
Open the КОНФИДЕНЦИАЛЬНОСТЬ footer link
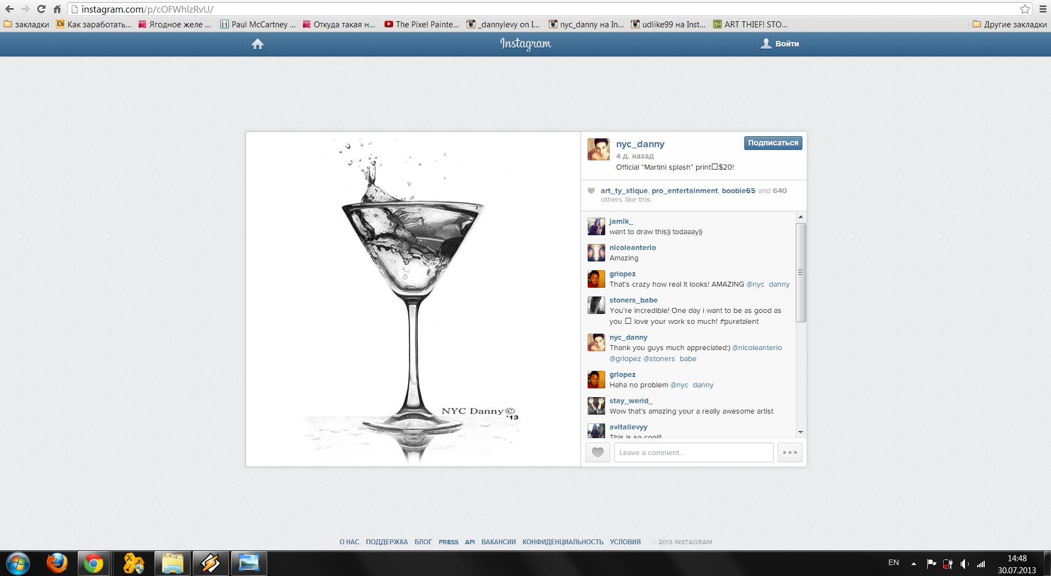coord(563,542)
